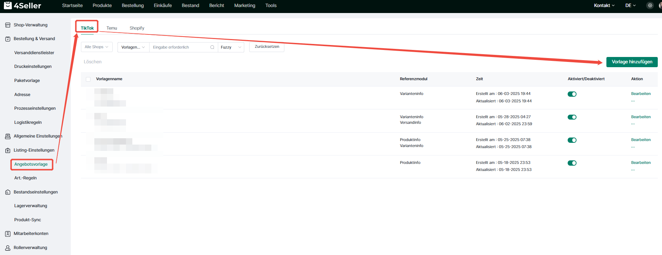The image size is (662, 255).
Task: Open Produkt-Sync in the sidebar
Action: point(27,220)
